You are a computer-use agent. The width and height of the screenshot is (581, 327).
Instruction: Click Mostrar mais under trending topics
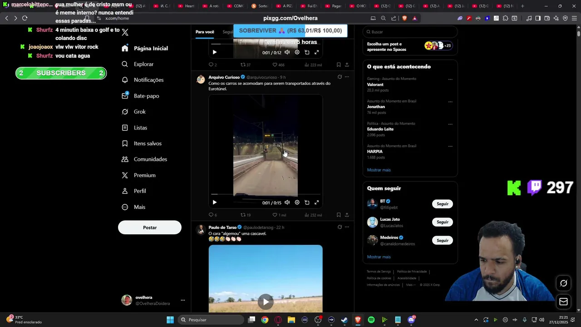[379, 170]
